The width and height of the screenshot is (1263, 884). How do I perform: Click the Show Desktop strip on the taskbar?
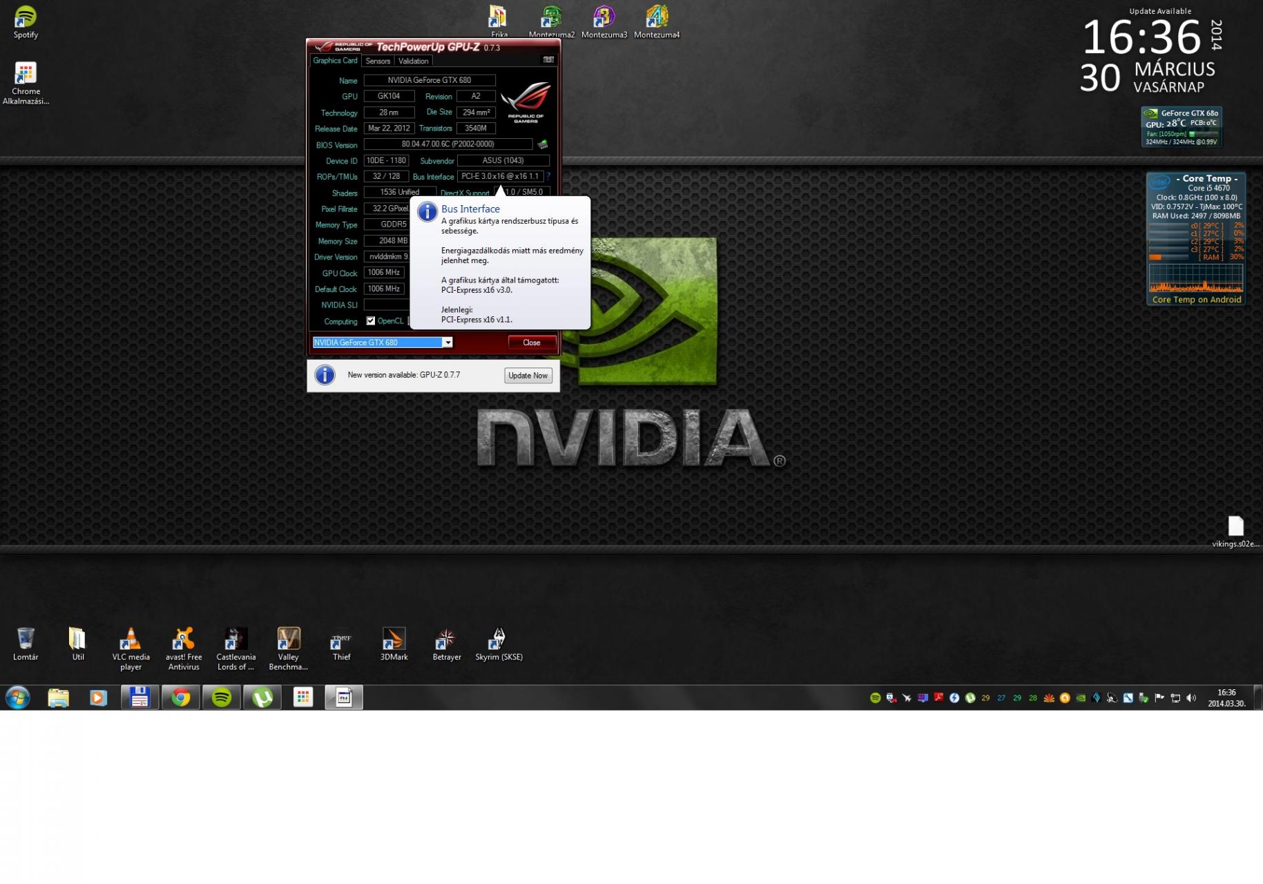click(x=1257, y=698)
